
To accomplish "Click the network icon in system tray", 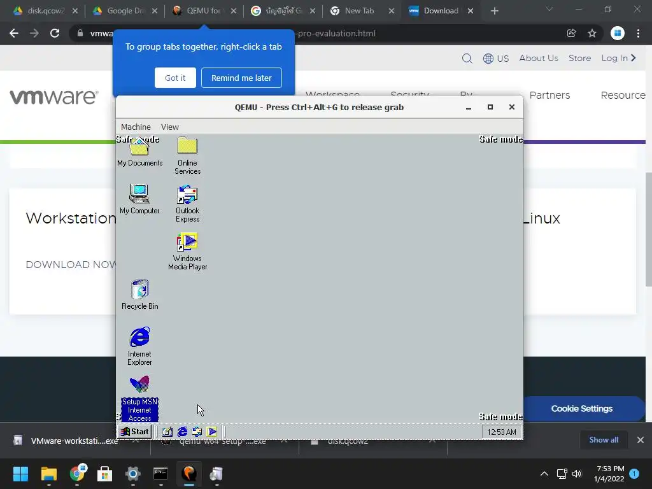I will tap(562, 474).
